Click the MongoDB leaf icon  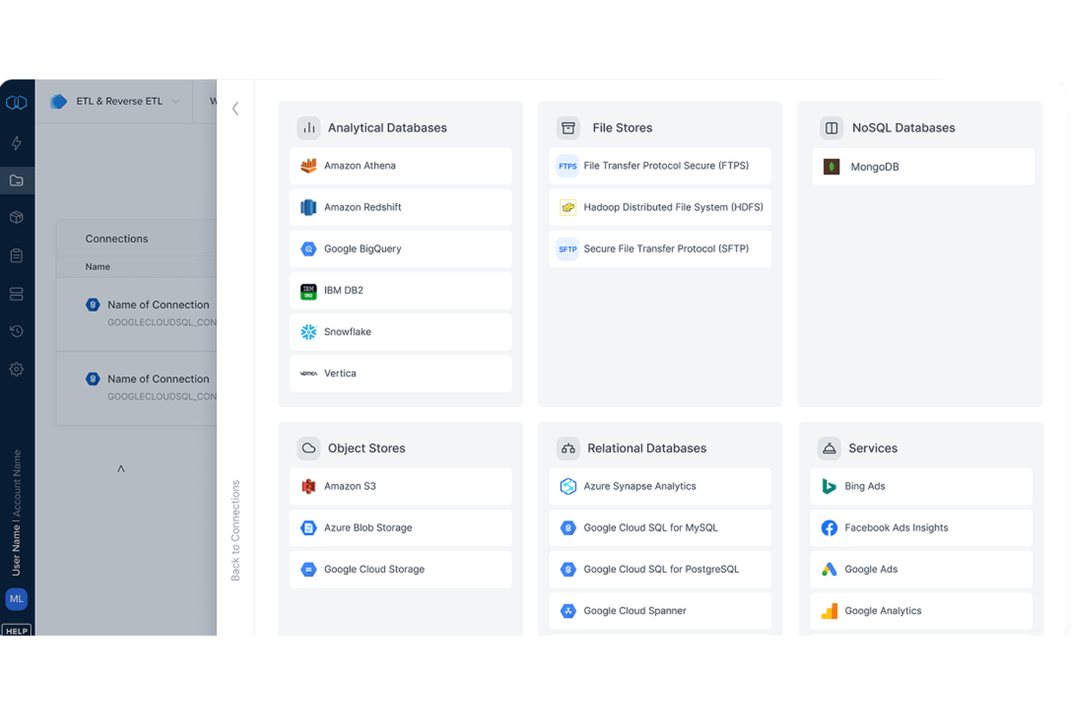[832, 167]
